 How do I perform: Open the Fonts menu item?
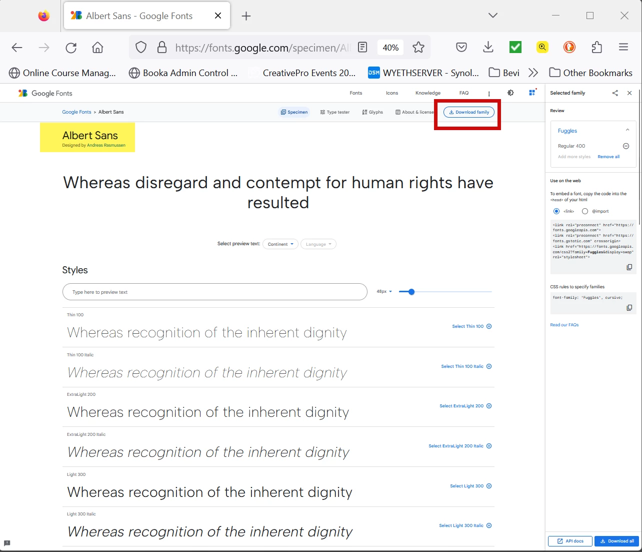click(x=356, y=93)
